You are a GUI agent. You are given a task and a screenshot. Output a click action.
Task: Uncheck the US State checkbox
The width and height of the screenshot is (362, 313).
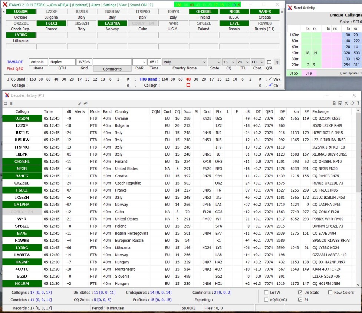300,293
